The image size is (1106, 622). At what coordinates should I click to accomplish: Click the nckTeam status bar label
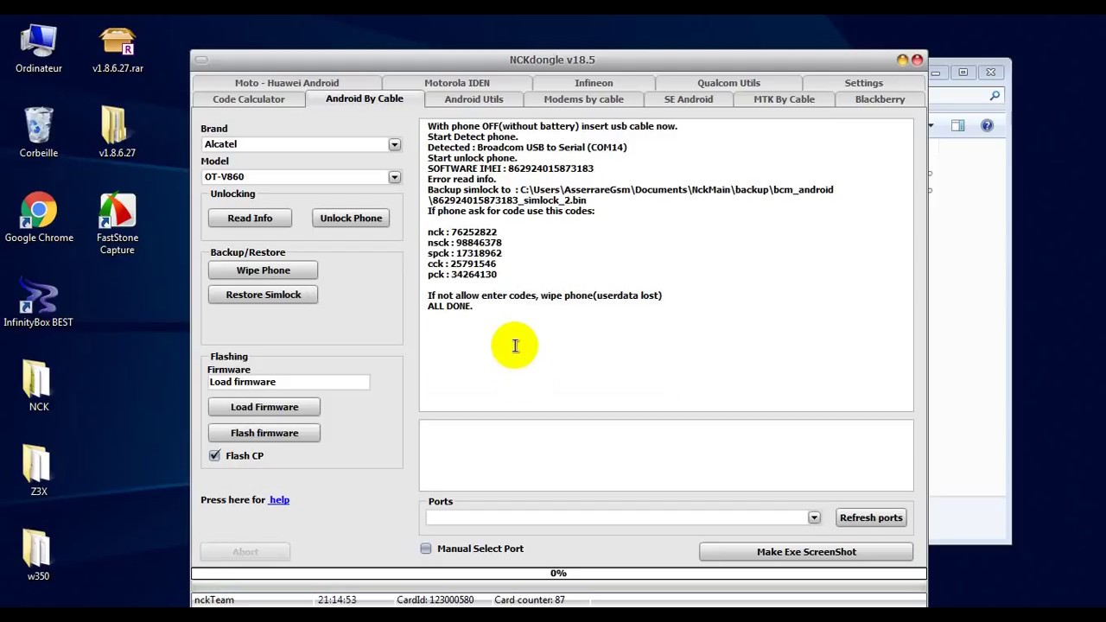(x=214, y=600)
